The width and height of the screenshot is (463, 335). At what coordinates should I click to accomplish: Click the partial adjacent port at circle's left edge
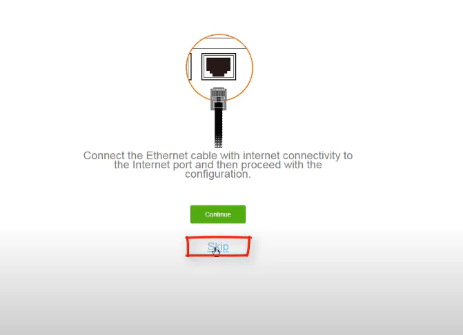click(189, 66)
